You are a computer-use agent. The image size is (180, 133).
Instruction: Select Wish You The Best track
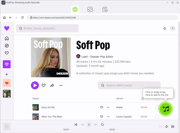(52, 117)
